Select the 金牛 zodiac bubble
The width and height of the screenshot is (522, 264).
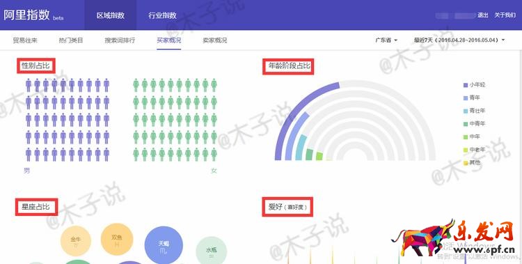tap(76, 241)
